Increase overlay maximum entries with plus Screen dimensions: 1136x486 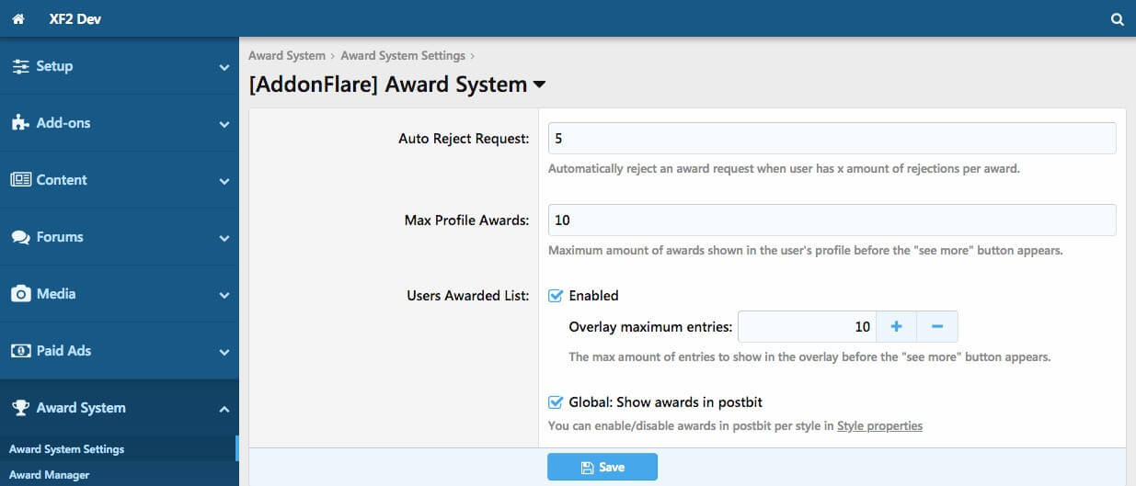tap(896, 327)
